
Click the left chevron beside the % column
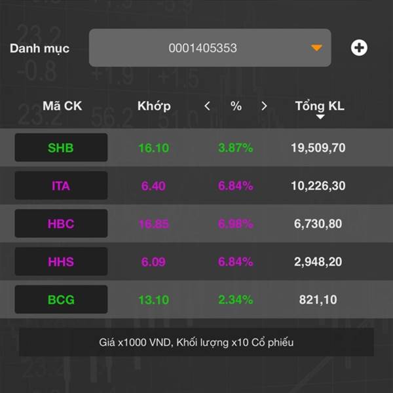tap(207, 105)
